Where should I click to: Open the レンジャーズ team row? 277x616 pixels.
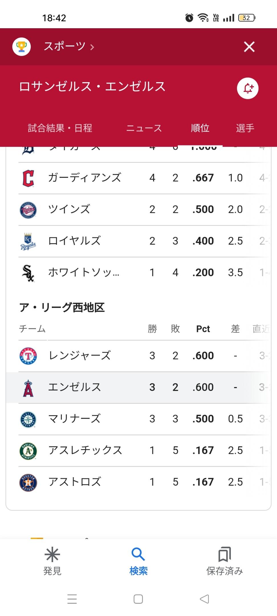(80, 356)
